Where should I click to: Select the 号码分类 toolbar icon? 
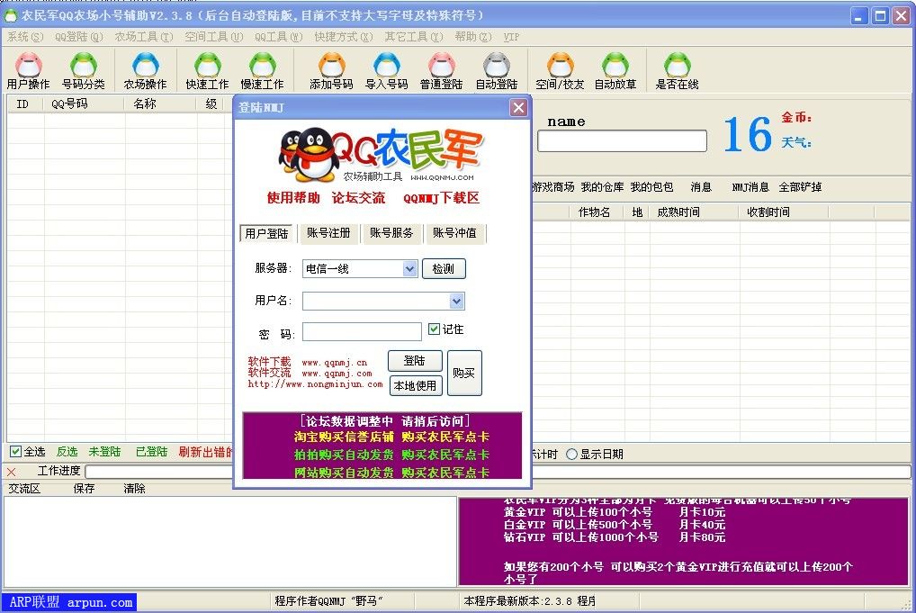pos(84,71)
